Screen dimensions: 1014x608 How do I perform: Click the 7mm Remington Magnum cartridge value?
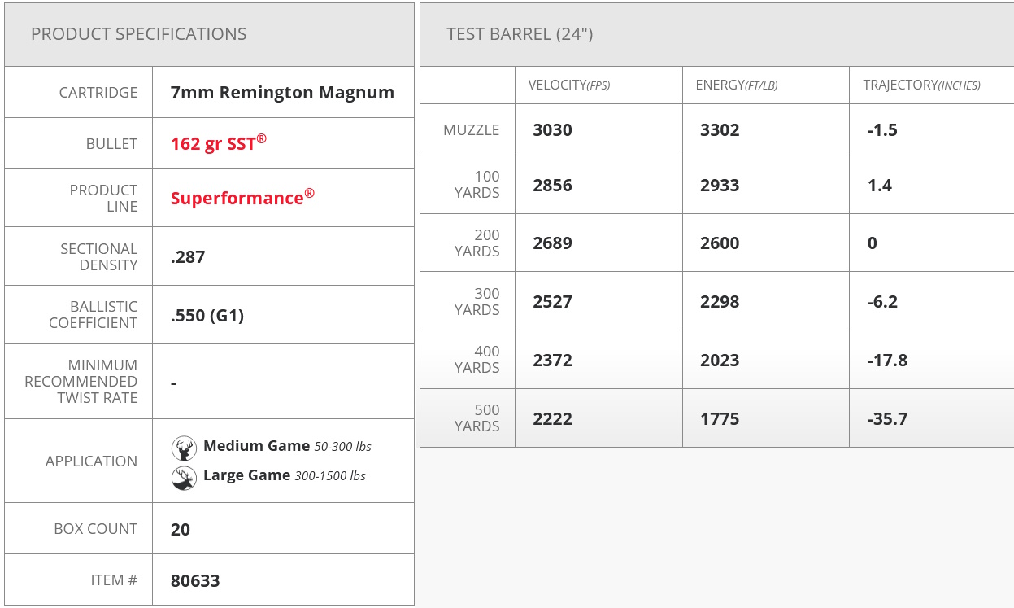pyautogui.click(x=282, y=93)
